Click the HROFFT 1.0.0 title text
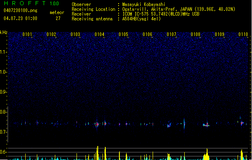 point(31,3)
